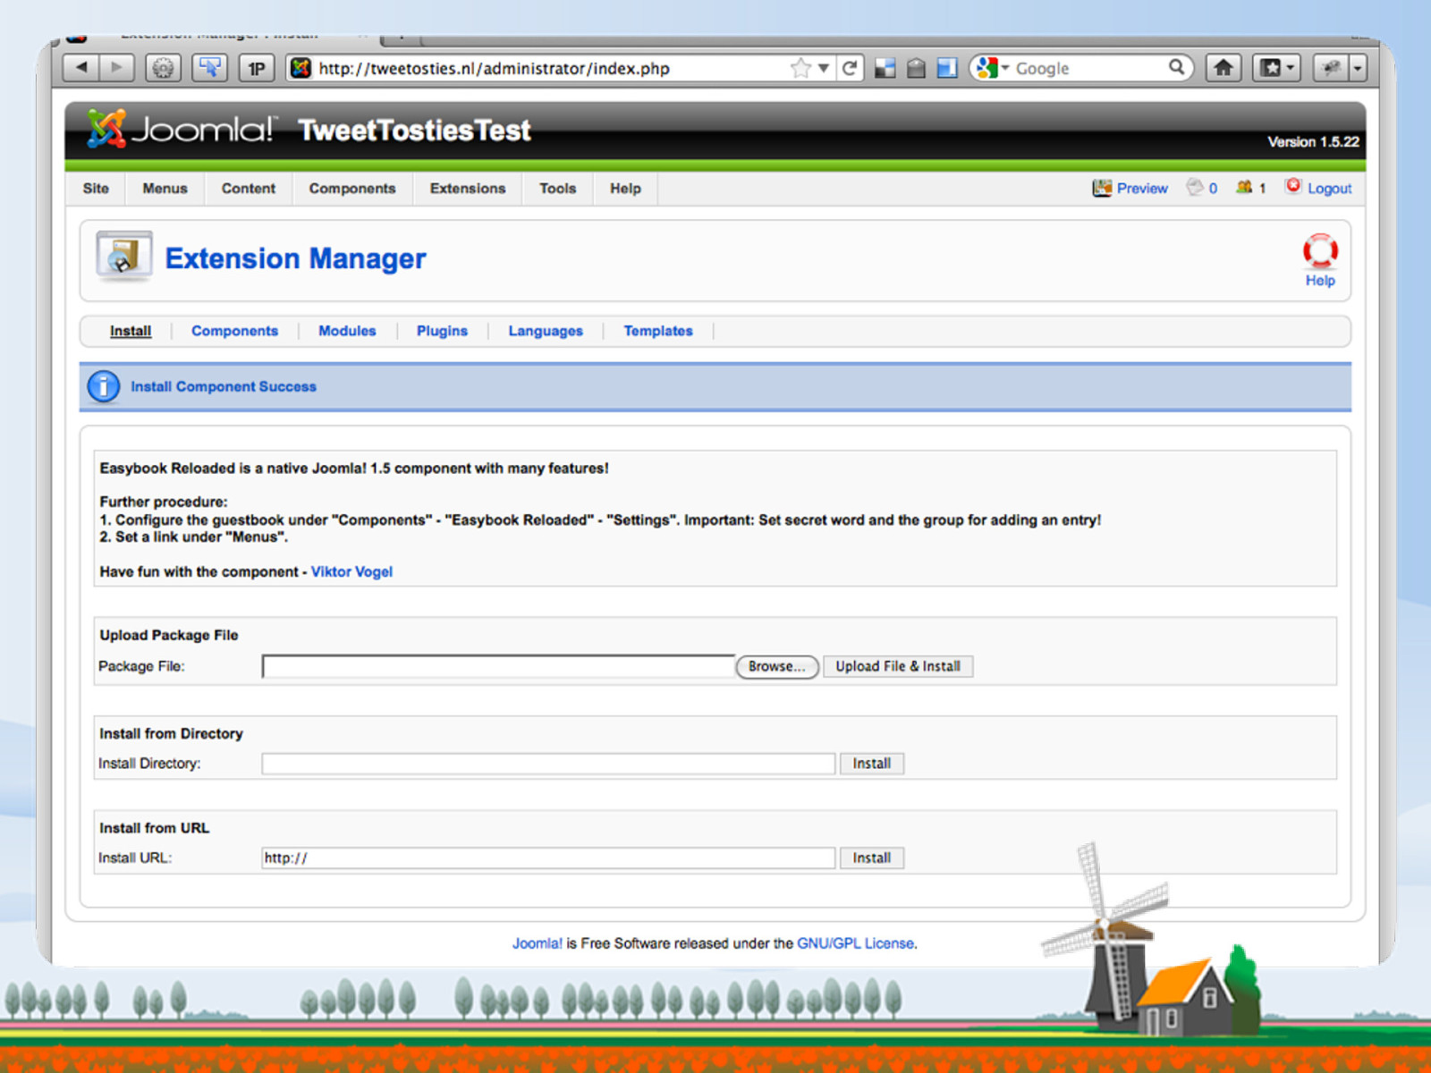Open the GNU/GPL License link

pyautogui.click(x=856, y=943)
